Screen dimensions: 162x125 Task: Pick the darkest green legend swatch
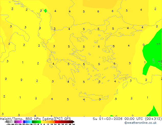point(33,122)
